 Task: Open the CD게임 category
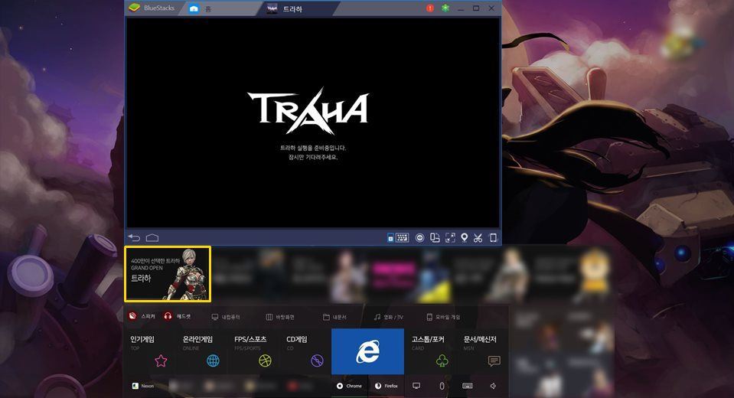point(305,351)
